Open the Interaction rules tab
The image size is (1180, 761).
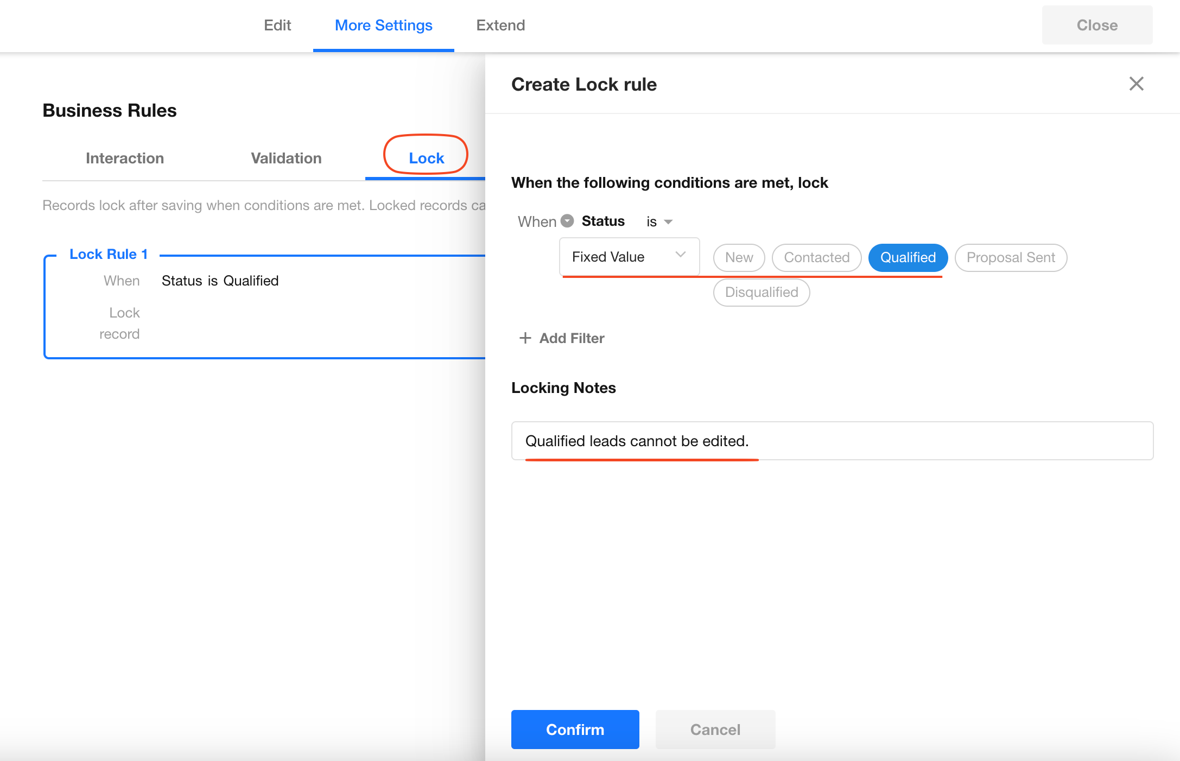tap(125, 158)
